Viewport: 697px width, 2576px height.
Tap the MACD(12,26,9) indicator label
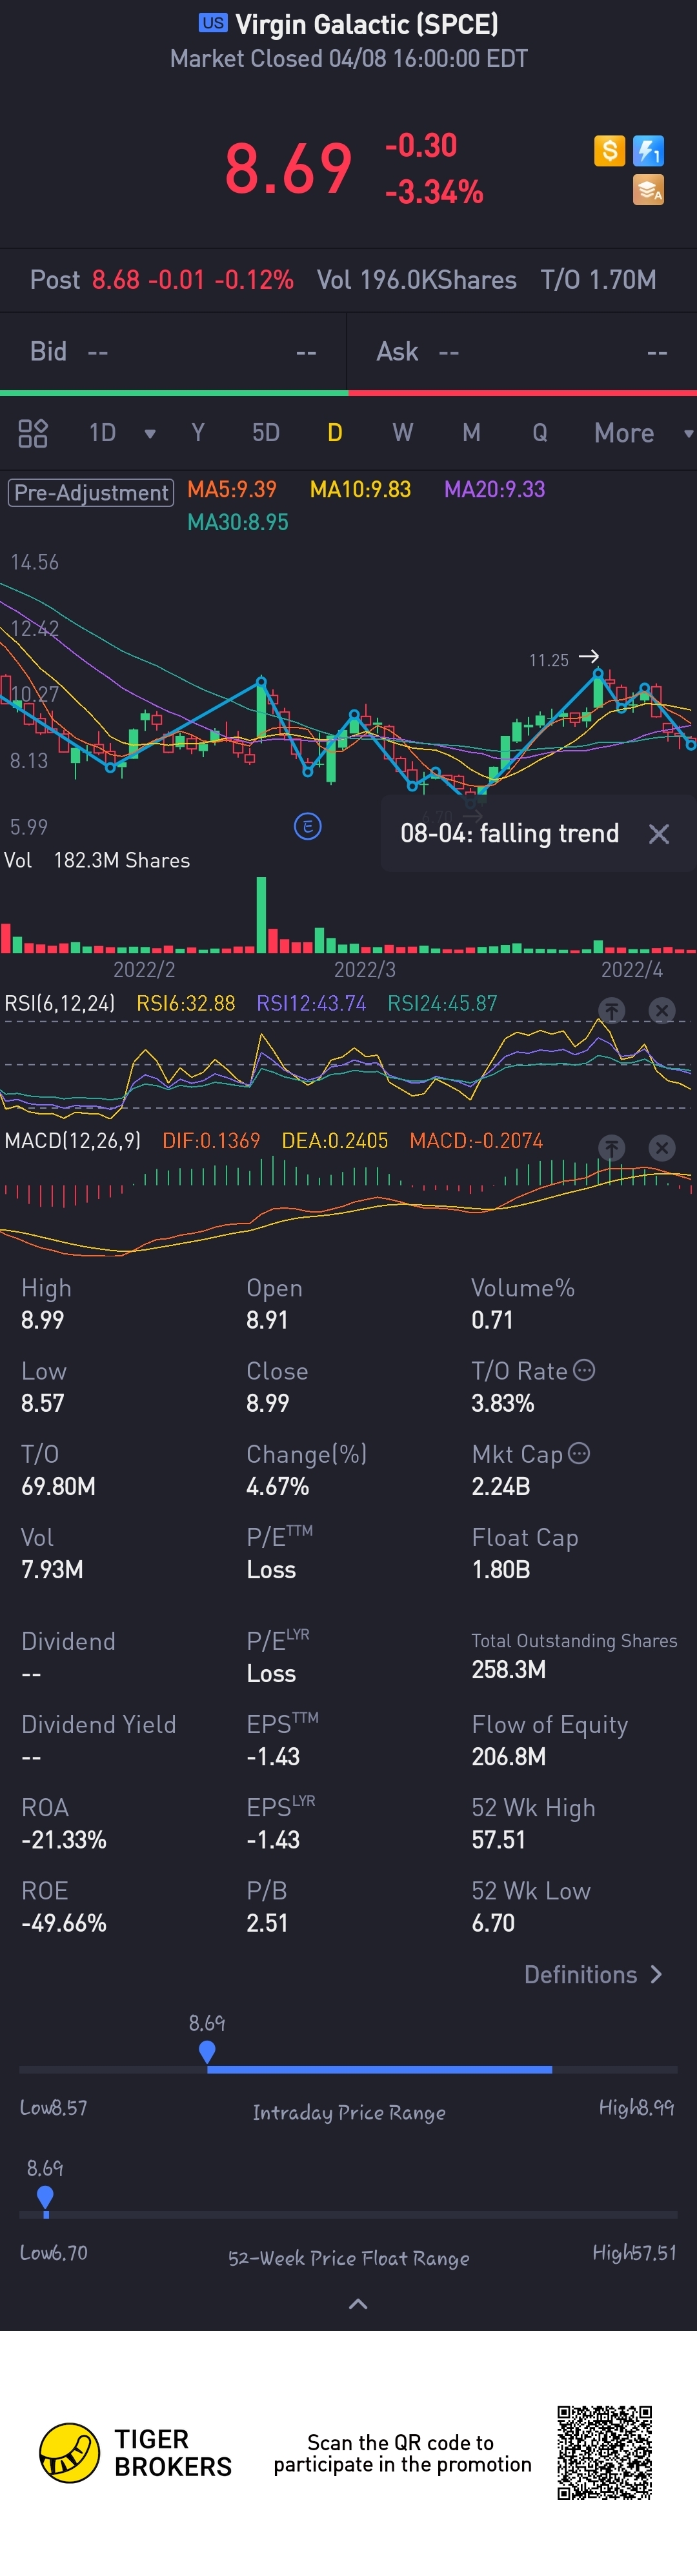point(72,1141)
